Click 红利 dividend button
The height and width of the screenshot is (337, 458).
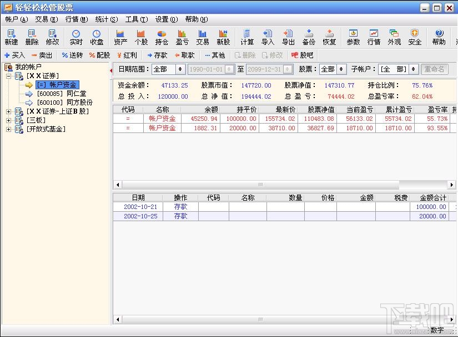[127, 55]
